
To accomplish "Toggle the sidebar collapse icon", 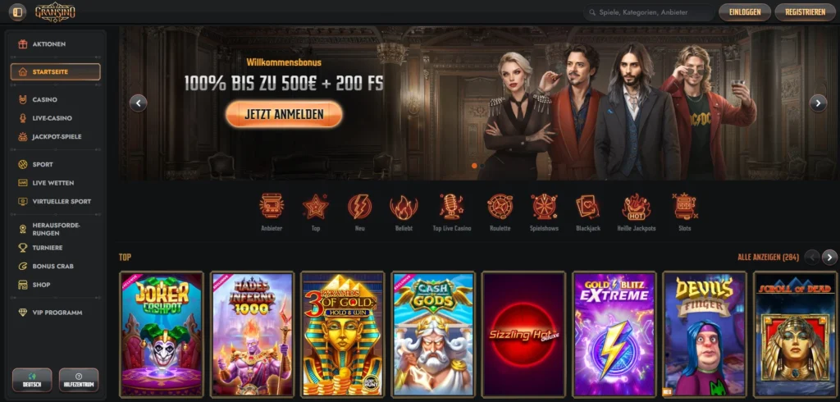I will coord(18,11).
